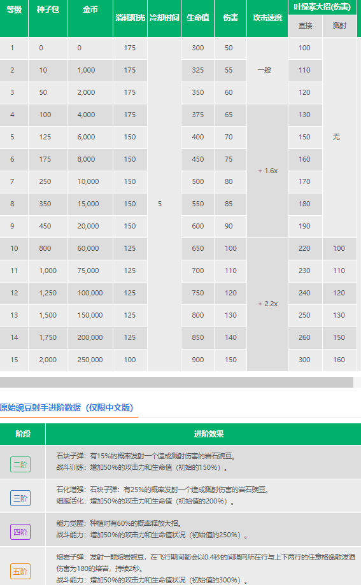The width and height of the screenshot is (361, 585).
Task: Click the green 二阶 tier badge
Action: (20, 465)
